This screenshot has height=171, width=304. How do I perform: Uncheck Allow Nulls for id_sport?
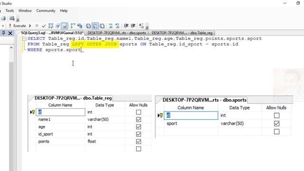(x=138, y=134)
